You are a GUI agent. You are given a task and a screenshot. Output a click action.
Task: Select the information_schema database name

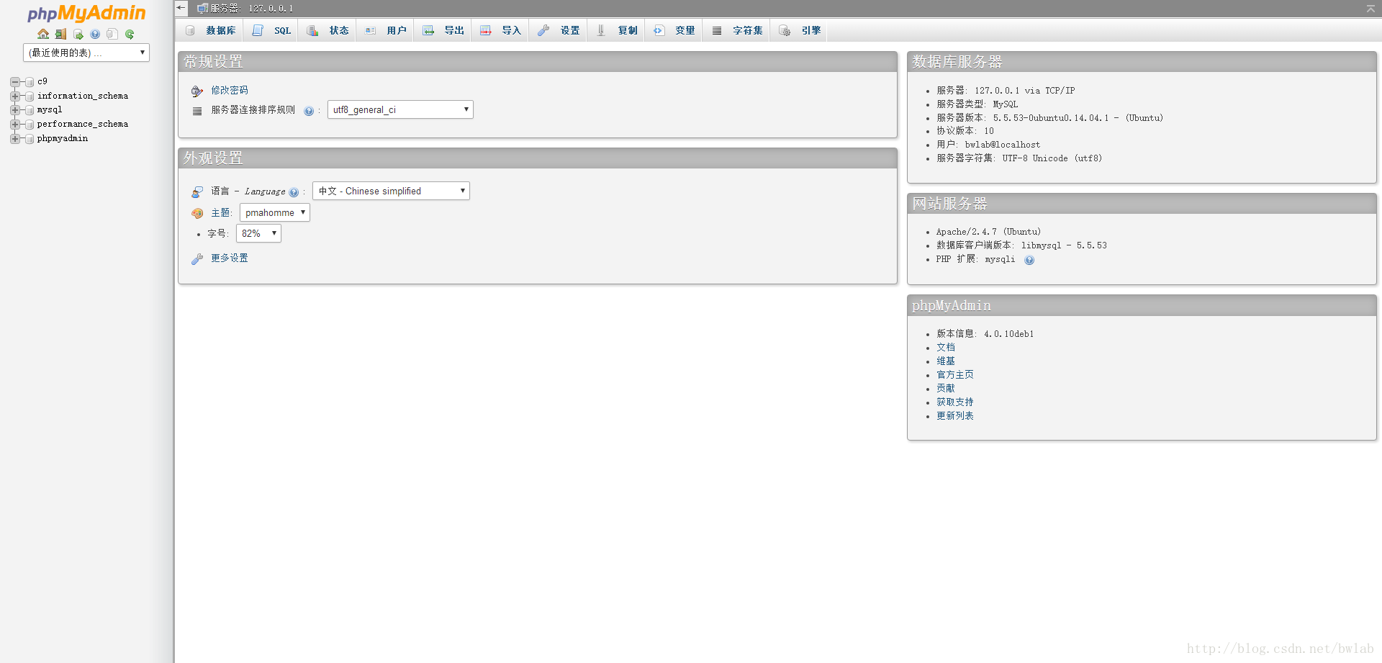[83, 96]
